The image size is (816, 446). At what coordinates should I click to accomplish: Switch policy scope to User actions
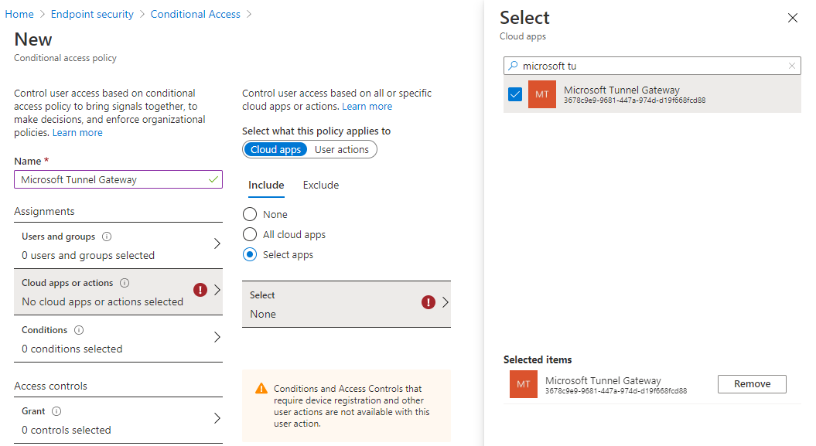coord(341,149)
